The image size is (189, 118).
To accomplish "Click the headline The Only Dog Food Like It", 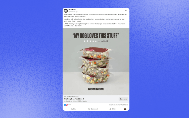I will (74, 99).
